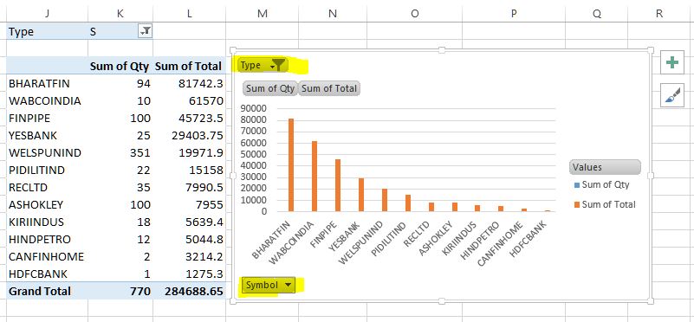Viewport: 694px width, 322px height.
Task: Select column P header
Action: 514,13
